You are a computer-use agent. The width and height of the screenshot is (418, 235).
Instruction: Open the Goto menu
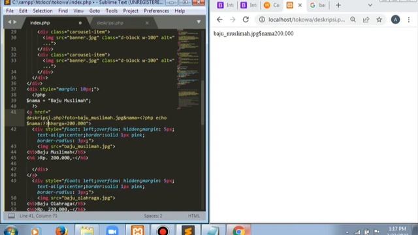(x=94, y=11)
